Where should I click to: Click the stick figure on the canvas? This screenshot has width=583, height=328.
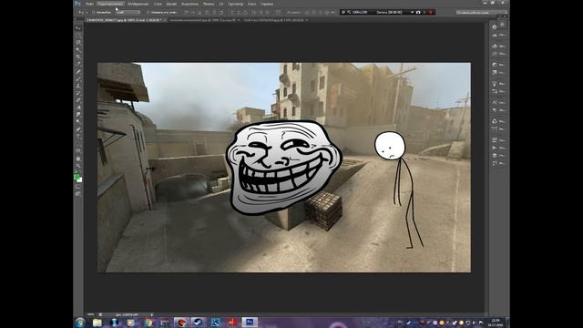pos(398,190)
